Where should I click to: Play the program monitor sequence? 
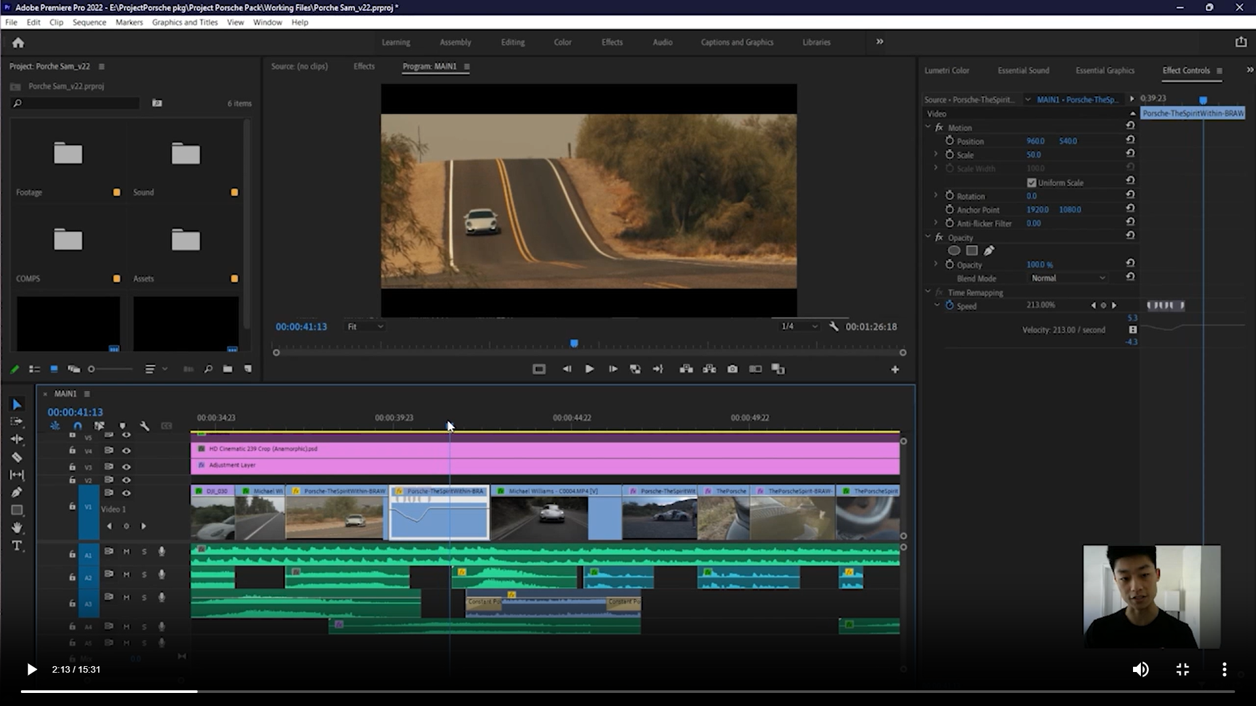point(589,369)
